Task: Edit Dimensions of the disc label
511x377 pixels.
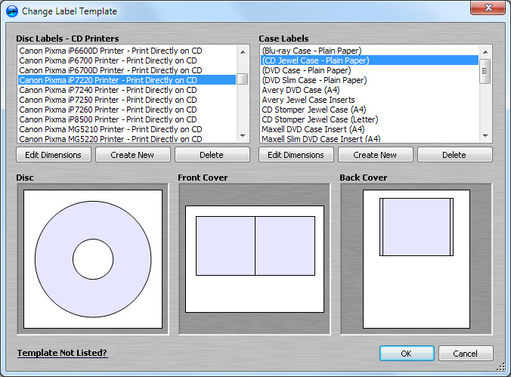Action: 54,155
